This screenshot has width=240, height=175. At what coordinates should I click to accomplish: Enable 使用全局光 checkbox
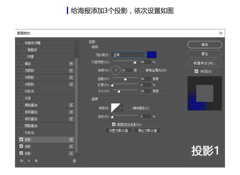(x=141, y=70)
